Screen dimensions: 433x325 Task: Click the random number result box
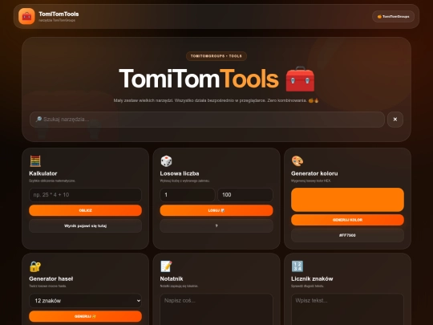[x=216, y=225]
